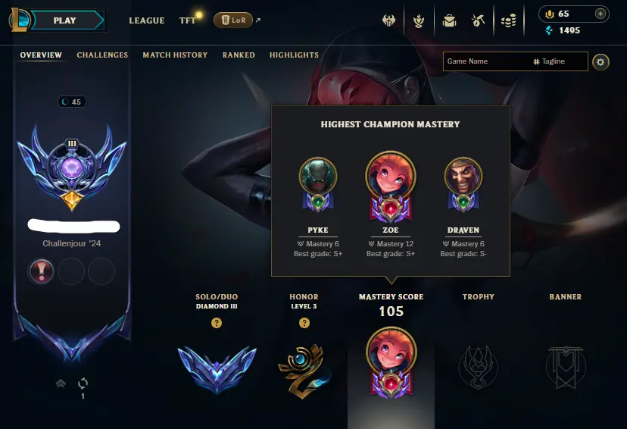Open the Loot backpack icon

(x=450, y=20)
